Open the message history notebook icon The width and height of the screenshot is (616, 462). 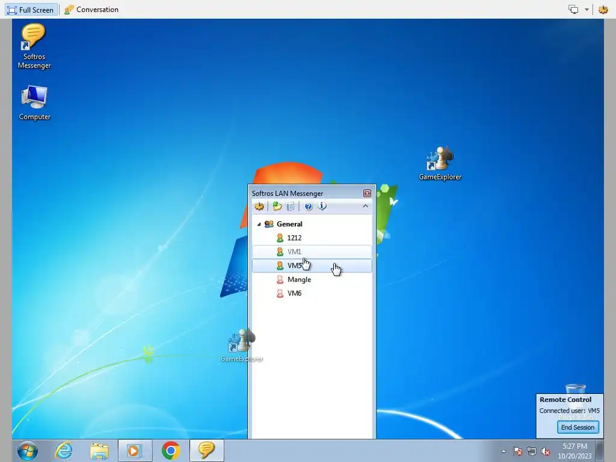tap(291, 206)
